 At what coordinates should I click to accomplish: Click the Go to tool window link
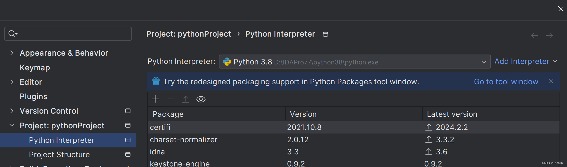click(506, 82)
